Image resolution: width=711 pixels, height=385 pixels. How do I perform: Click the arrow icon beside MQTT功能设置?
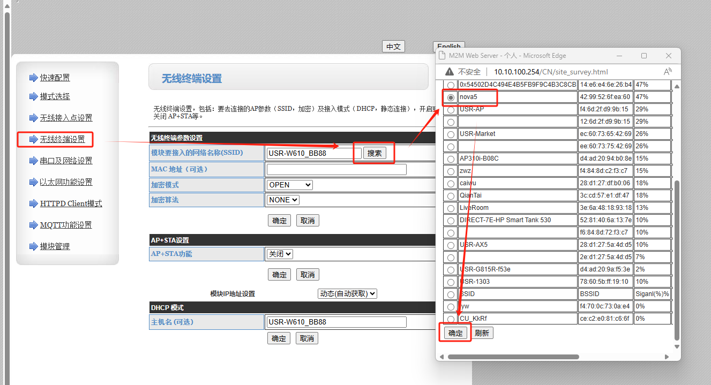coord(34,225)
